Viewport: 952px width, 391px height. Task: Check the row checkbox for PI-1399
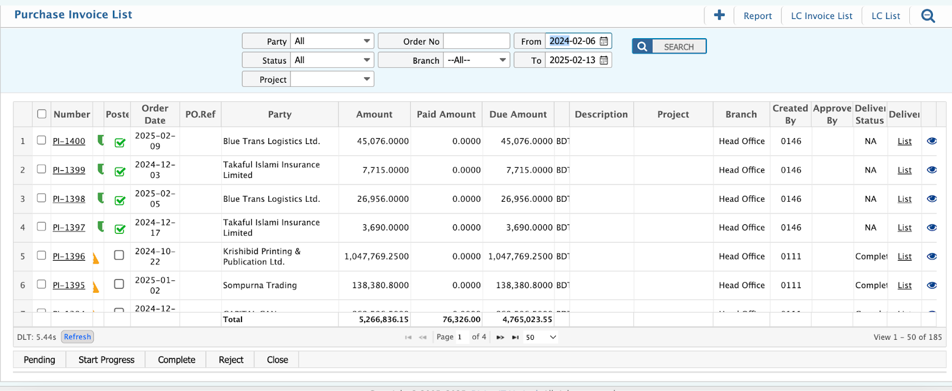click(41, 169)
